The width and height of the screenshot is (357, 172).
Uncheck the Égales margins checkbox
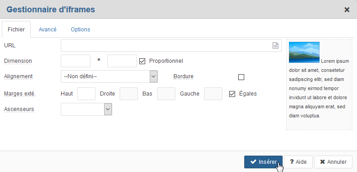(232, 94)
